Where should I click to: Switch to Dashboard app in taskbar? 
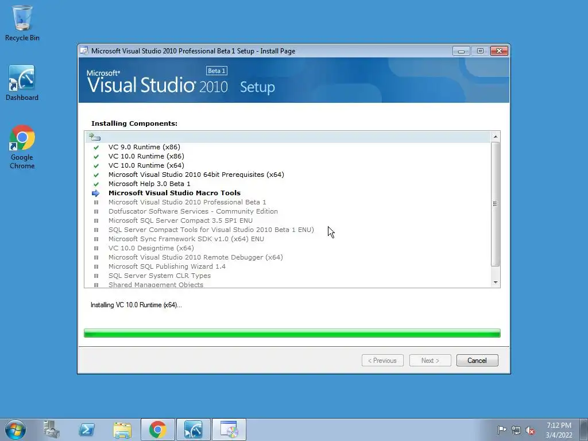tap(194, 430)
